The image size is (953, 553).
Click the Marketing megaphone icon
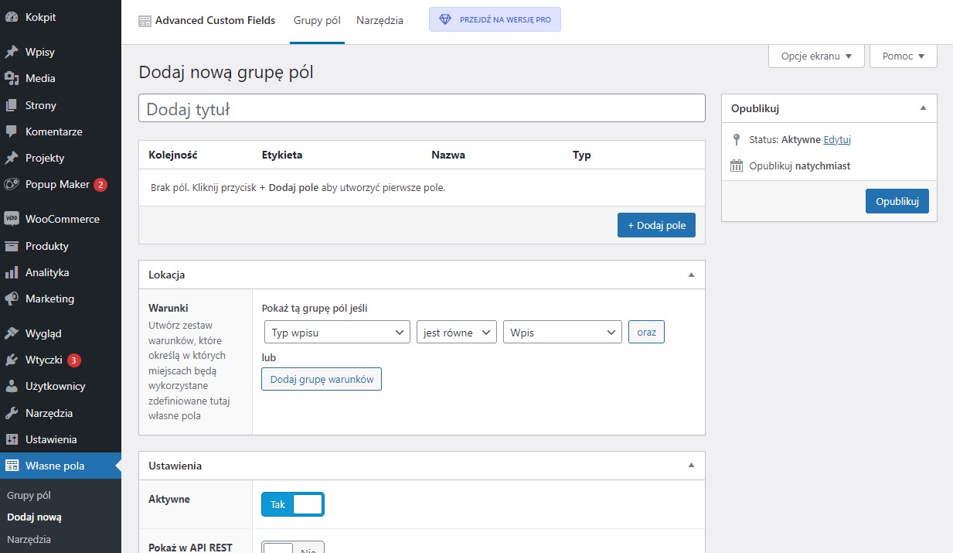tap(12, 299)
